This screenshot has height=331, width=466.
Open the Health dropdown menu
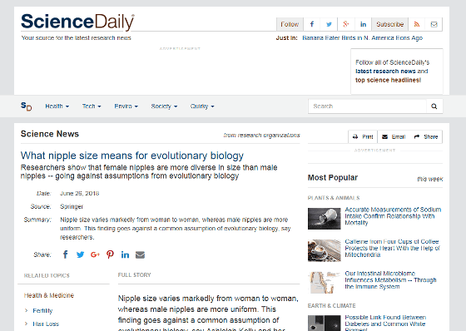point(57,106)
